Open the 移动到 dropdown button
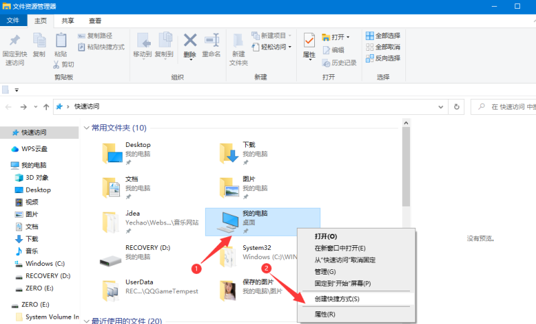536x324 pixels. (143, 47)
